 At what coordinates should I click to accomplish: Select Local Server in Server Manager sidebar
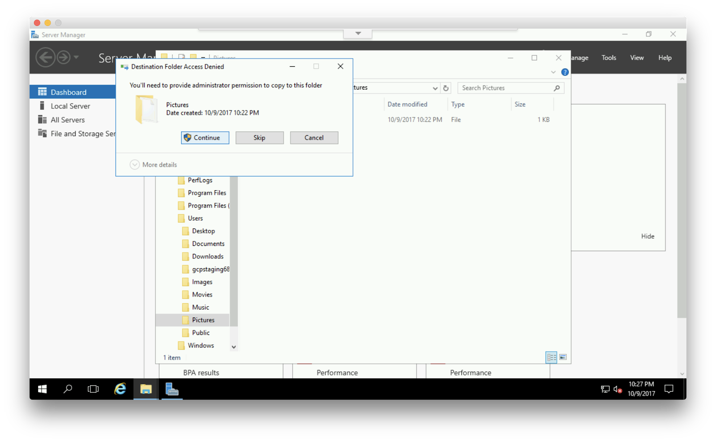click(x=70, y=106)
